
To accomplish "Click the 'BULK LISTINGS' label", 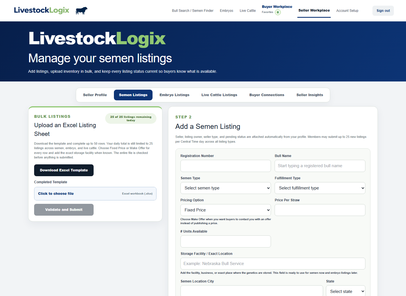I will 52,116.
